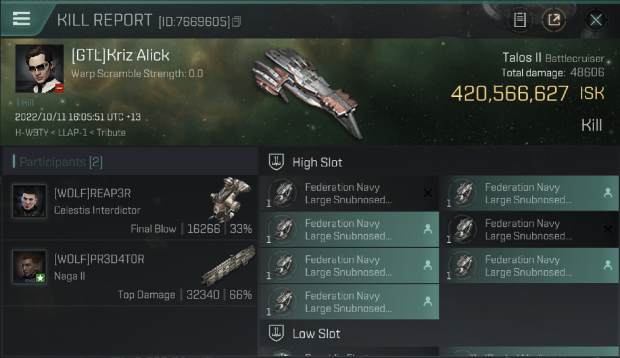The height and width of the screenshot is (358, 620).
Task: Share the kill report via export icon
Action: pyautogui.click(x=554, y=20)
